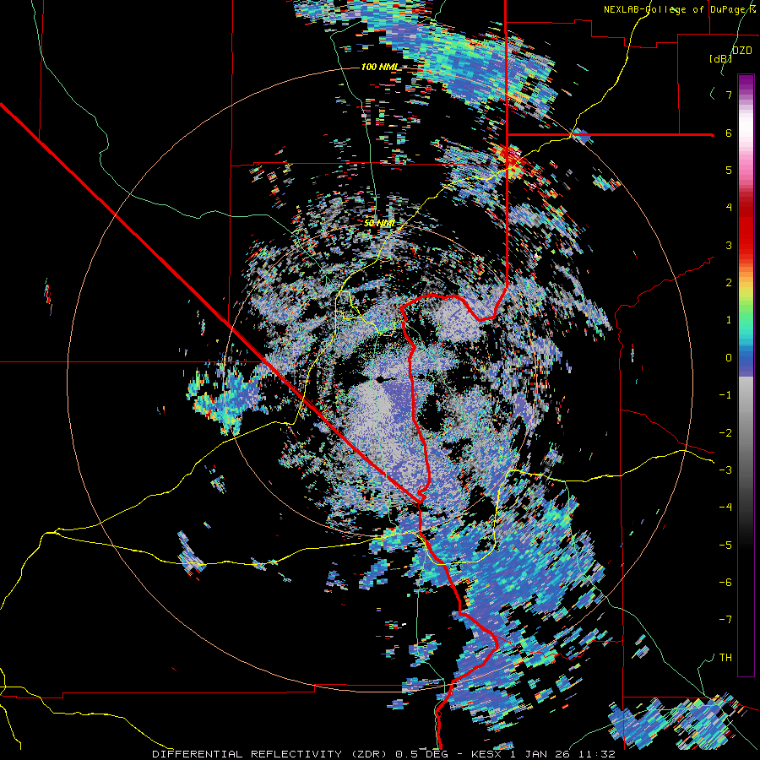760x760 pixels.
Task: Click the 7 value on the color scale
Action: [x=729, y=95]
